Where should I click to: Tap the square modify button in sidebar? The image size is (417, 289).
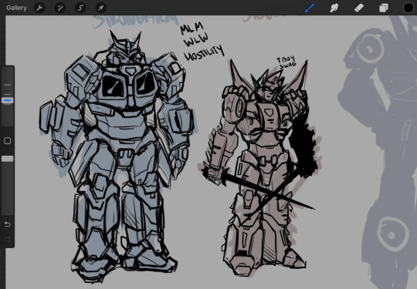[8, 141]
